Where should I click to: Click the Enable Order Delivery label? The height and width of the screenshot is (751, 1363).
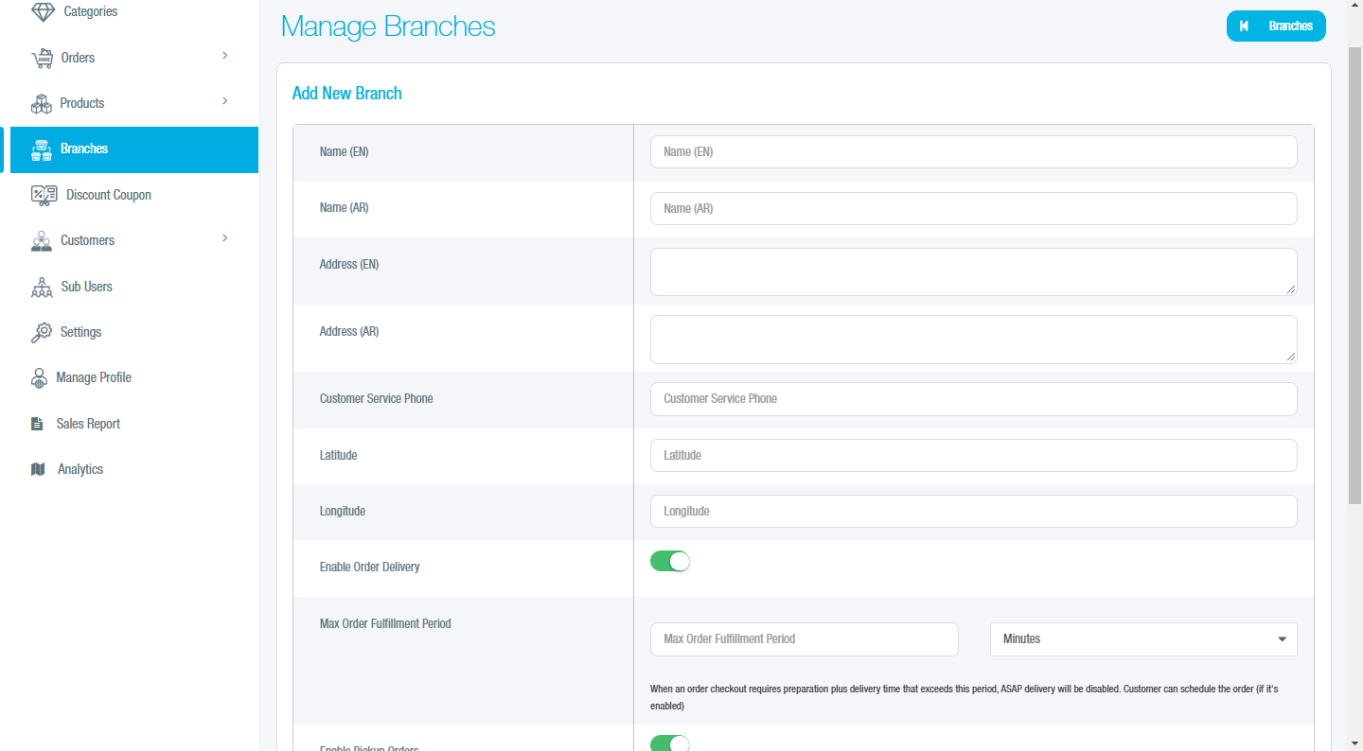[369, 567]
